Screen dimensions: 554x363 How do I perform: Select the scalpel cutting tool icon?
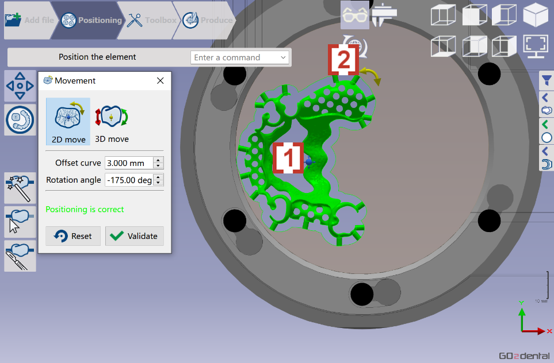click(20, 256)
